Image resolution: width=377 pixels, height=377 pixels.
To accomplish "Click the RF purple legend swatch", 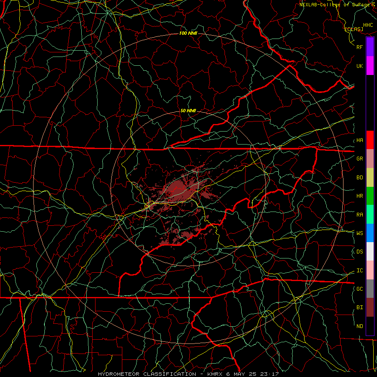I will click(370, 47).
